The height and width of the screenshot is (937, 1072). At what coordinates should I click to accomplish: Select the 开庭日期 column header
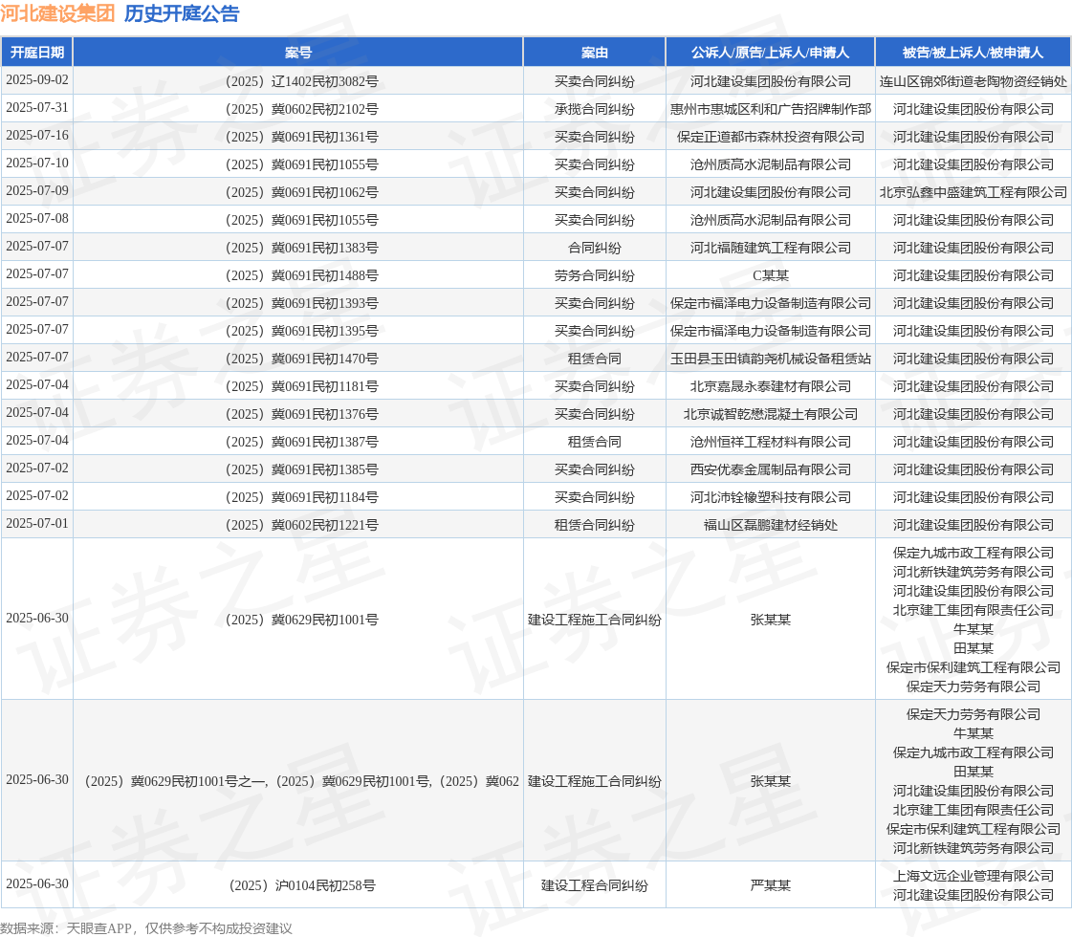coord(37,53)
